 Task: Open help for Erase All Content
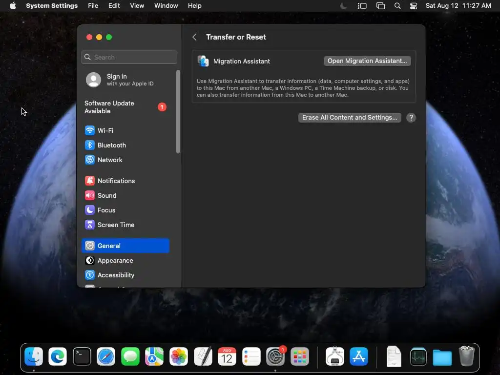point(411,118)
